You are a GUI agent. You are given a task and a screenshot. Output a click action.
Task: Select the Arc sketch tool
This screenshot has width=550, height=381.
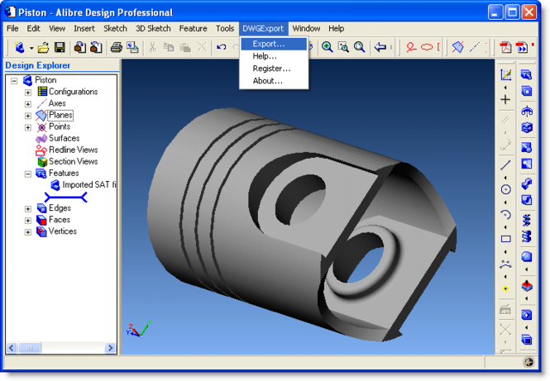(505, 215)
